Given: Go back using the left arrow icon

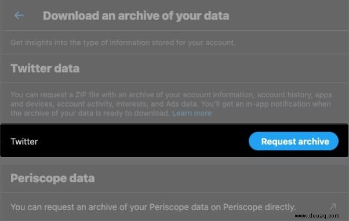Looking at the screenshot, I should [19, 16].
